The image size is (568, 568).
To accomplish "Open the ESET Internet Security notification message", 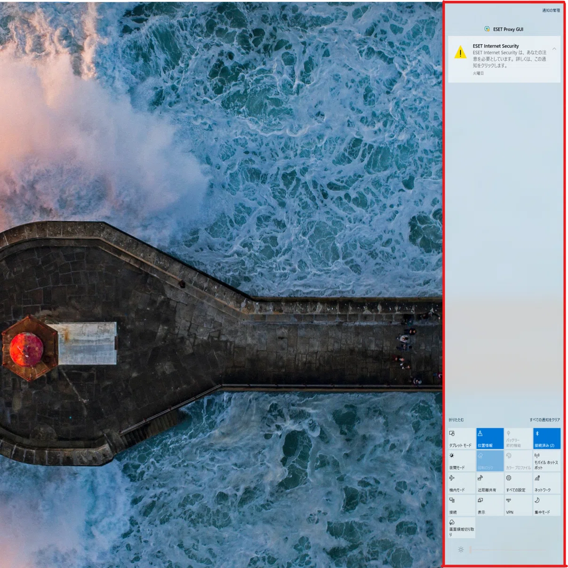I will pyautogui.click(x=504, y=59).
